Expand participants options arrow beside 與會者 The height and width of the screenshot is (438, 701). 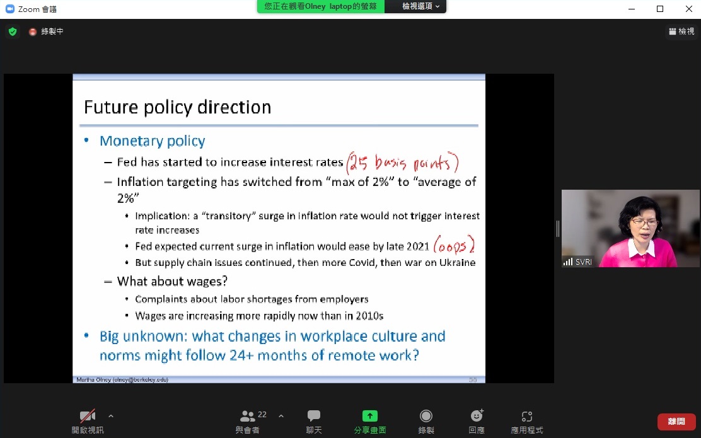click(x=281, y=416)
